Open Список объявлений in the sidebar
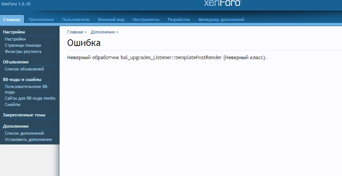The height and width of the screenshot is (176, 342). (24, 69)
